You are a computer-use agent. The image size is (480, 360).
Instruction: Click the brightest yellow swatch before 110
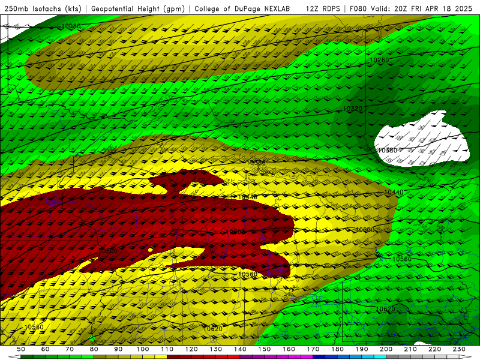pos(161,357)
